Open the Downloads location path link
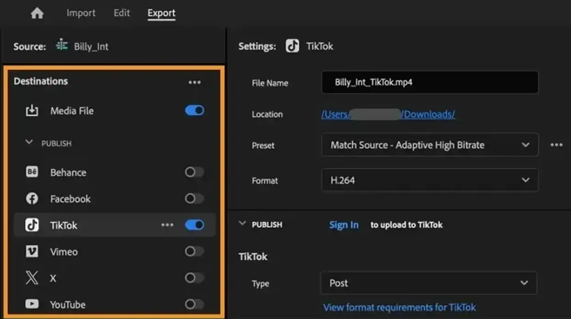The width and height of the screenshot is (571, 319). 388,114
